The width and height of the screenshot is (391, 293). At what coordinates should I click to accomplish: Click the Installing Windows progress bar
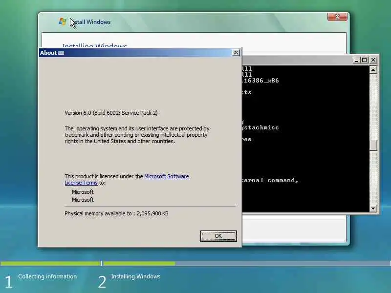click(x=247, y=263)
